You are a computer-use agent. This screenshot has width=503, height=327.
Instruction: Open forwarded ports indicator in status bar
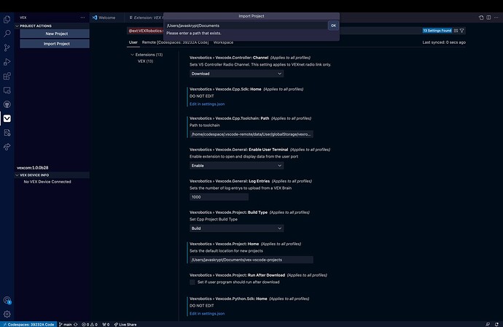point(106,324)
